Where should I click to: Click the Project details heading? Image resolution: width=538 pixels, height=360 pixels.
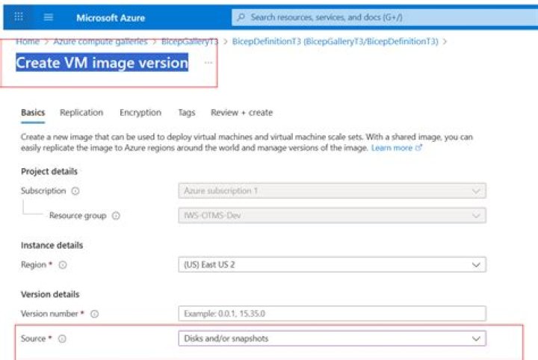tap(49, 172)
